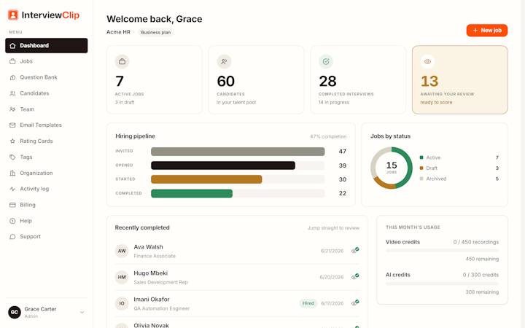Open the Activity log pulse icon
The height and width of the screenshot is (328, 525).
pyautogui.click(x=12, y=189)
